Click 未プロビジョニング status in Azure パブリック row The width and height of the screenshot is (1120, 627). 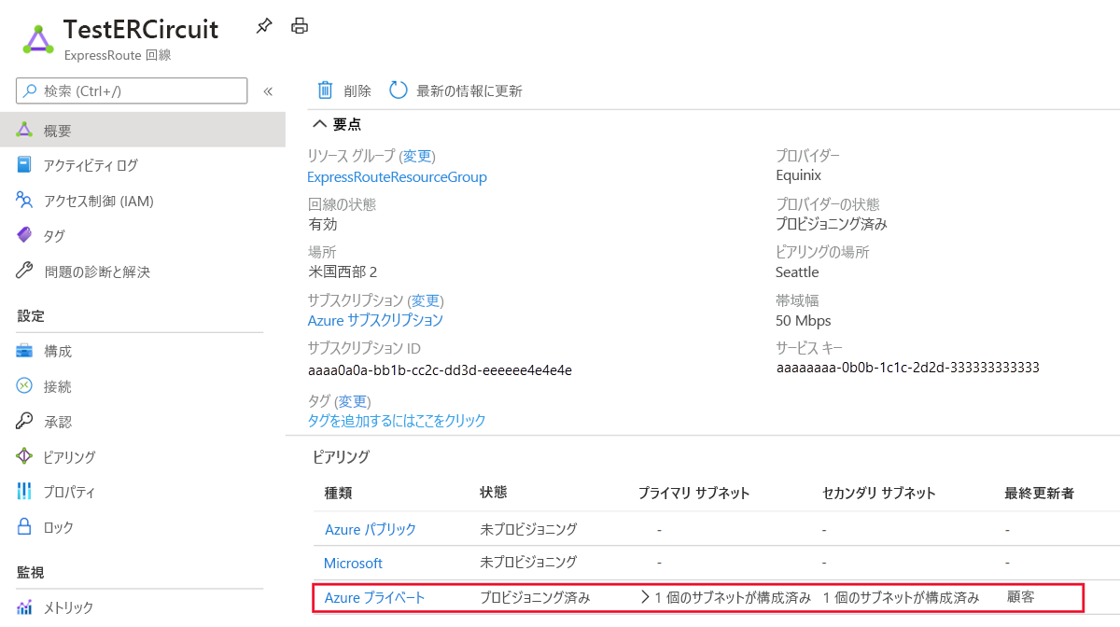(x=528, y=529)
